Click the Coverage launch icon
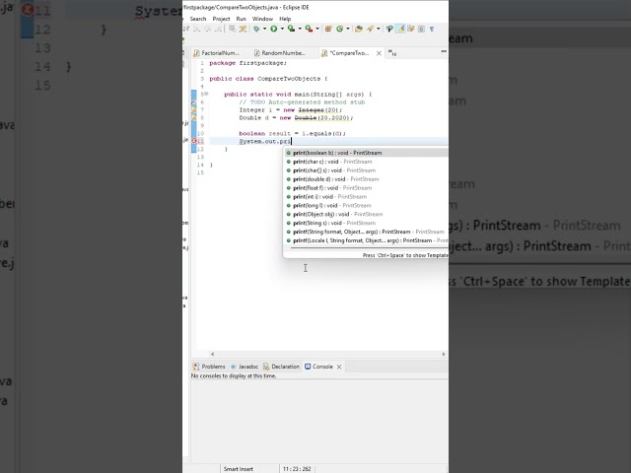Image resolution: width=631 pixels, height=473 pixels. [x=291, y=29]
